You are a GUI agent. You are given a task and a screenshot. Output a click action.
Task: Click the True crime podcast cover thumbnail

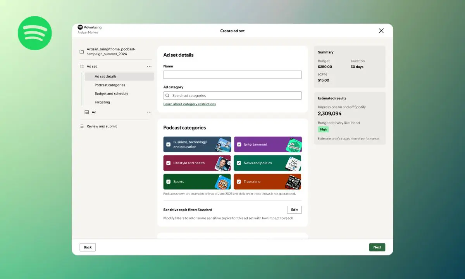[x=293, y=182]
